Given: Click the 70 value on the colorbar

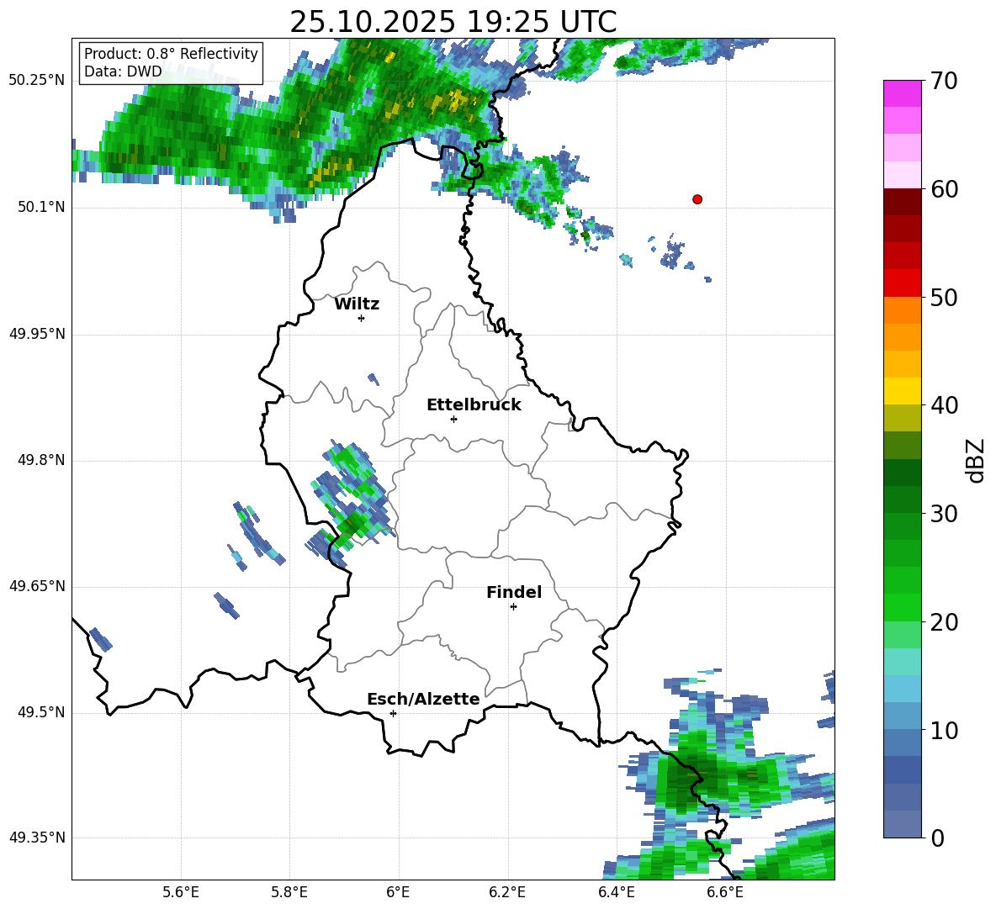Looking at the screenshot, I should coord(944,82).
